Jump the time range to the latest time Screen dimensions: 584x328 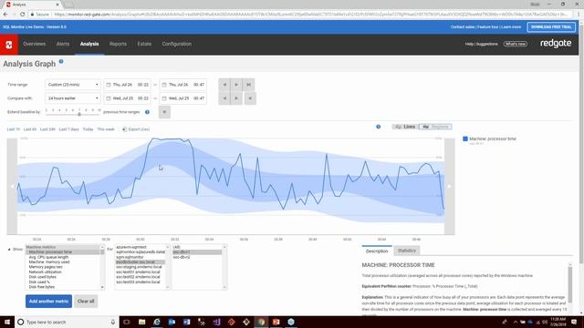pos(248,85)
